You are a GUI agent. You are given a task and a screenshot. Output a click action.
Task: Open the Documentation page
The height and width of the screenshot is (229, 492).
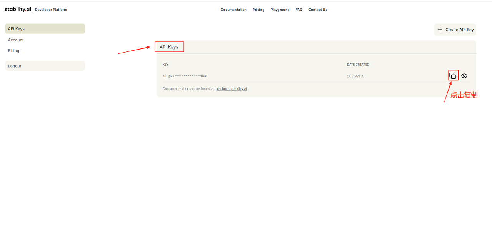(x=233, y=10)
